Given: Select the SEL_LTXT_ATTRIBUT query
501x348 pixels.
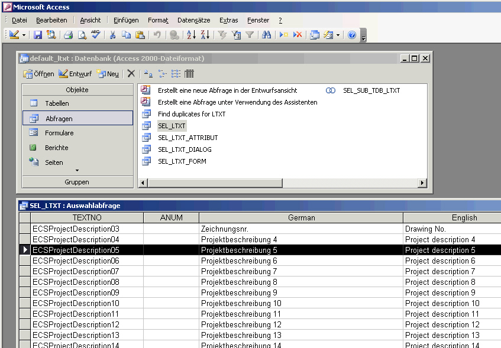Looking at the screenshot, I should pos(188,138).
